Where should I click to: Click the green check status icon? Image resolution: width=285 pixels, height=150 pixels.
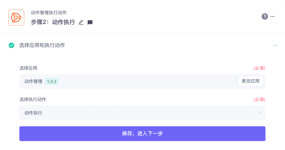11,45
